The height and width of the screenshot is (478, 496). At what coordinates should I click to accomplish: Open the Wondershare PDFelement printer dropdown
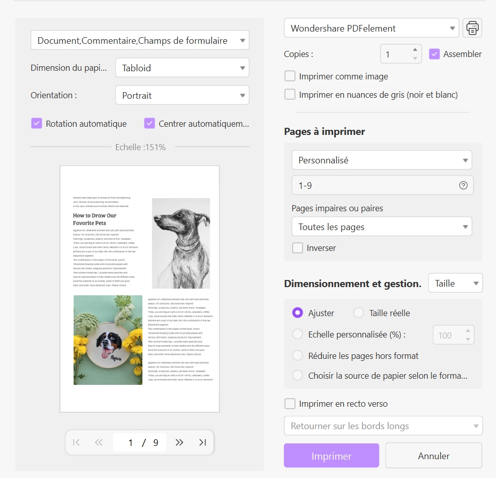pos(371,28)
